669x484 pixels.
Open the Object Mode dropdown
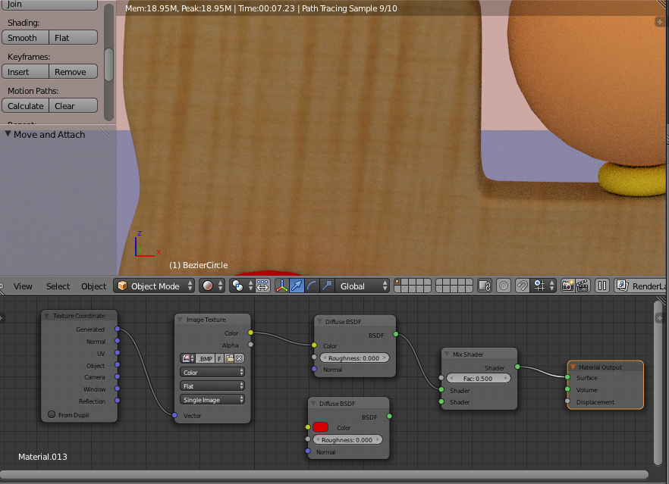pos(154,286)
